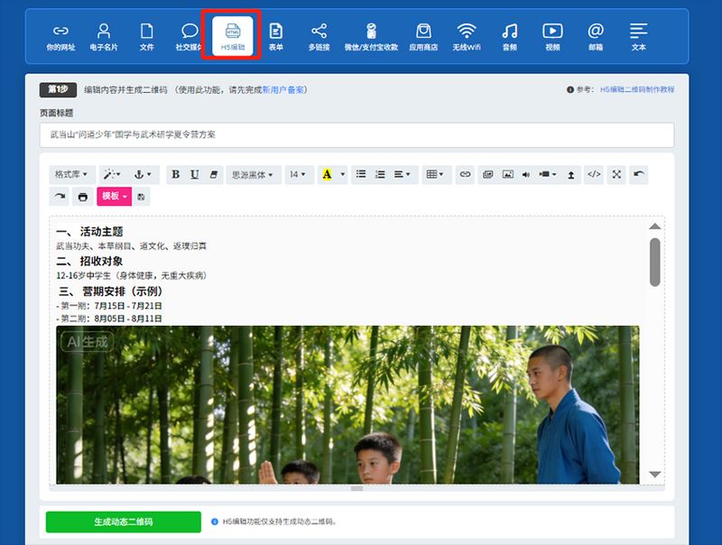Select the 无线Wifi tab
The height and width of the screenshot is (545, 722).
point(466,36)
